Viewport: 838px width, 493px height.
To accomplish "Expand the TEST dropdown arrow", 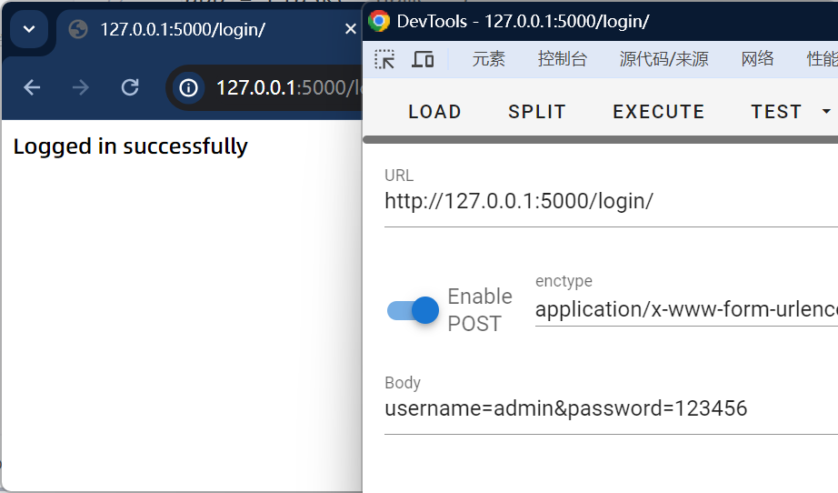I will click(825, 111).
